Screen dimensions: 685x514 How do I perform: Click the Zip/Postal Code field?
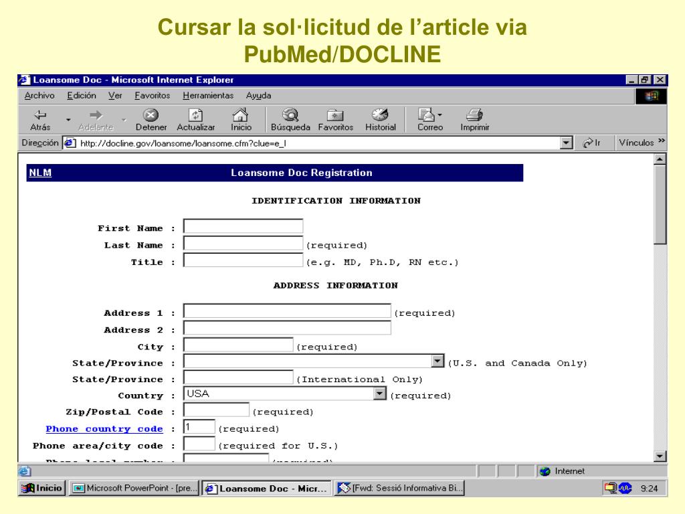click(x=216, y=410)
